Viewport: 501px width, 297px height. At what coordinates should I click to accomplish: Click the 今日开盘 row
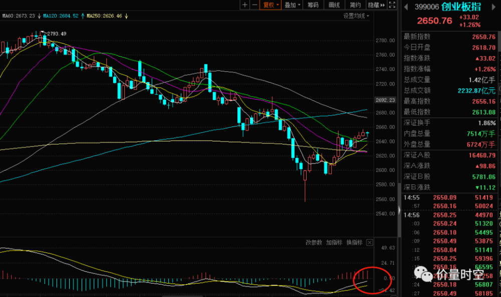pos(449,47)
